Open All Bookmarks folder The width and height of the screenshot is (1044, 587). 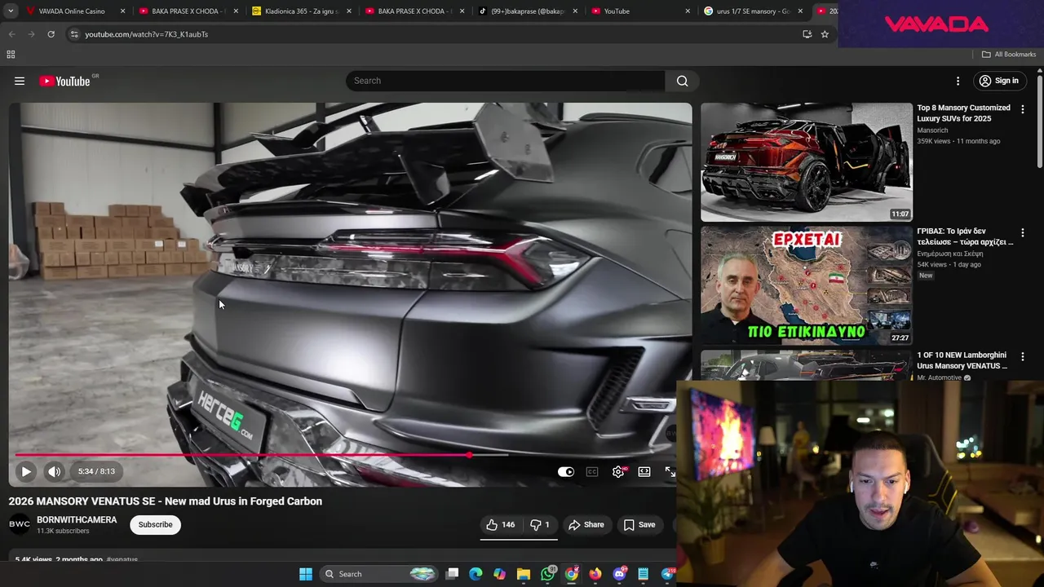(1009, 55)
